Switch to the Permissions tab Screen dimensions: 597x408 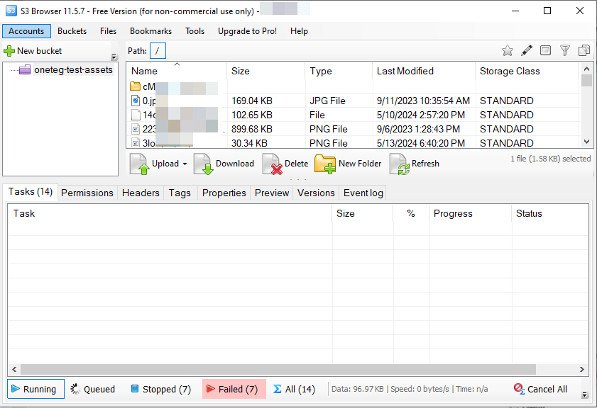pos(87,193)
